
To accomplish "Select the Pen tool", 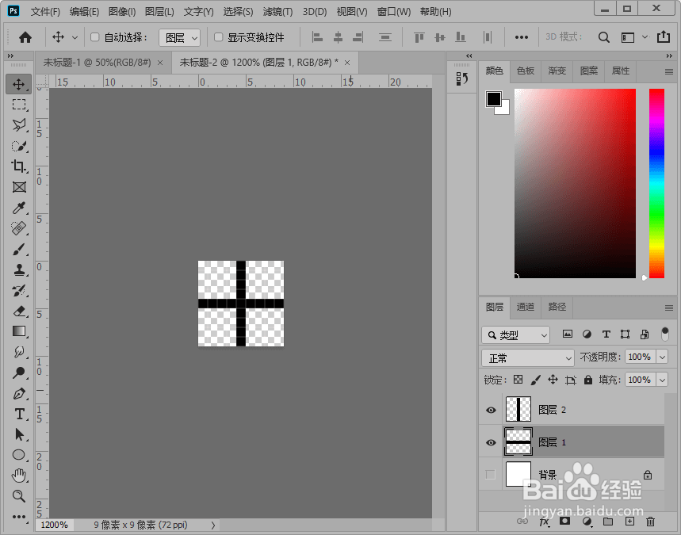I will [x=19, y=393].
